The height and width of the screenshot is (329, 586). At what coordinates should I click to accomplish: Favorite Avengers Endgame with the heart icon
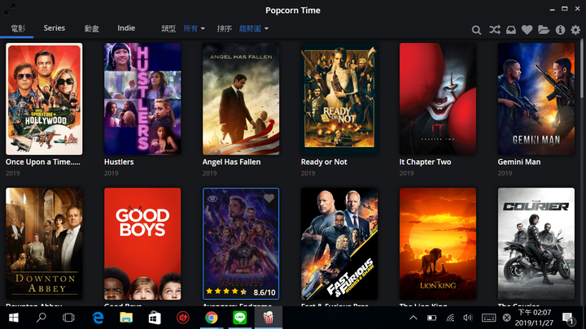coord(269,198)
